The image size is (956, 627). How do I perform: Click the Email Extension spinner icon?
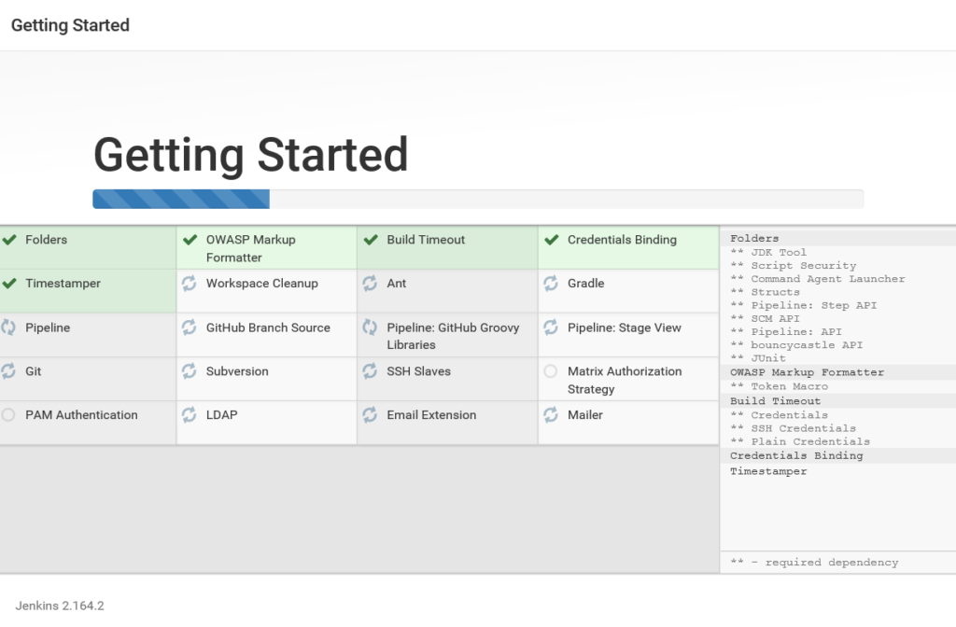(370, 415)
